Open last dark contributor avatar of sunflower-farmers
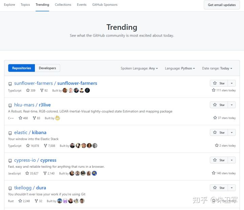The image size is (244, 210). [x=87, y=90]
